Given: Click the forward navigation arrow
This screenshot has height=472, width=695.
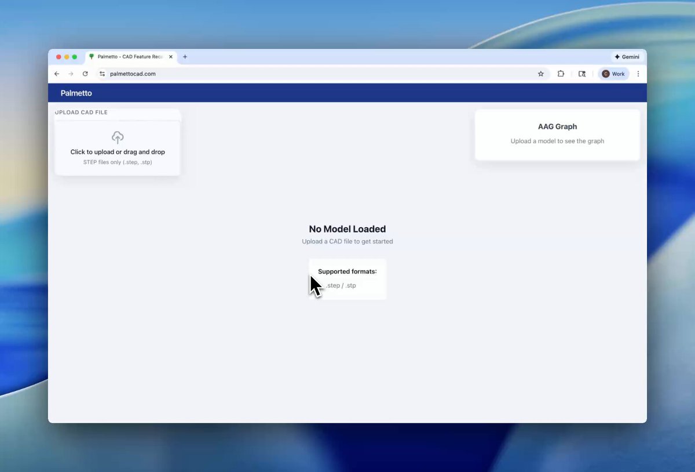Looking at the screenshot, I should [x=71, y=74].
